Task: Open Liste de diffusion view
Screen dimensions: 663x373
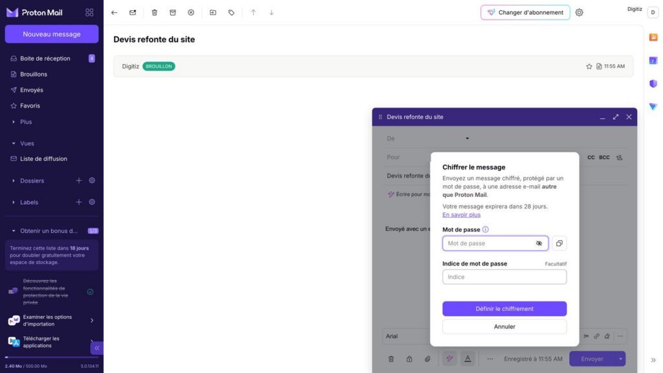Action: (x=52, y=159)
